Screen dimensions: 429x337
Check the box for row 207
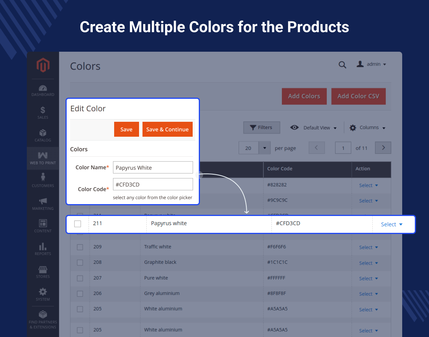[x=80, y=278]
